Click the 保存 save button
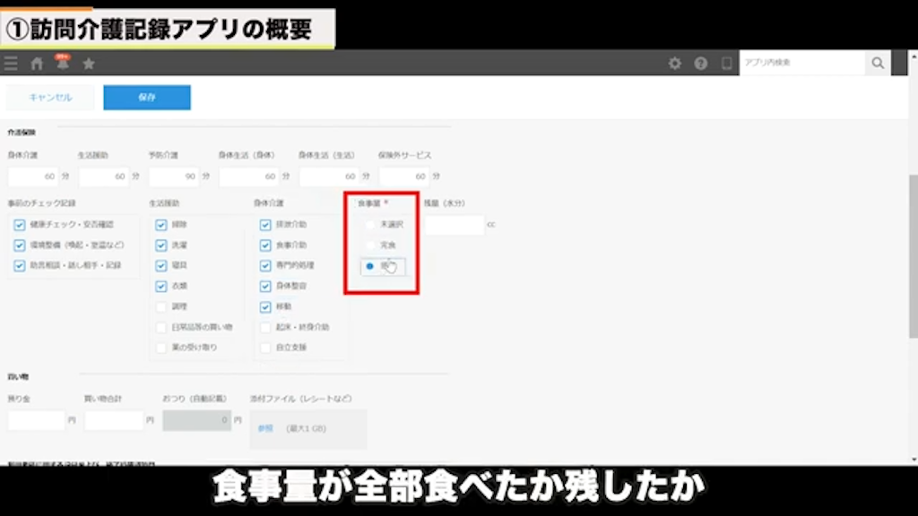 147,97
